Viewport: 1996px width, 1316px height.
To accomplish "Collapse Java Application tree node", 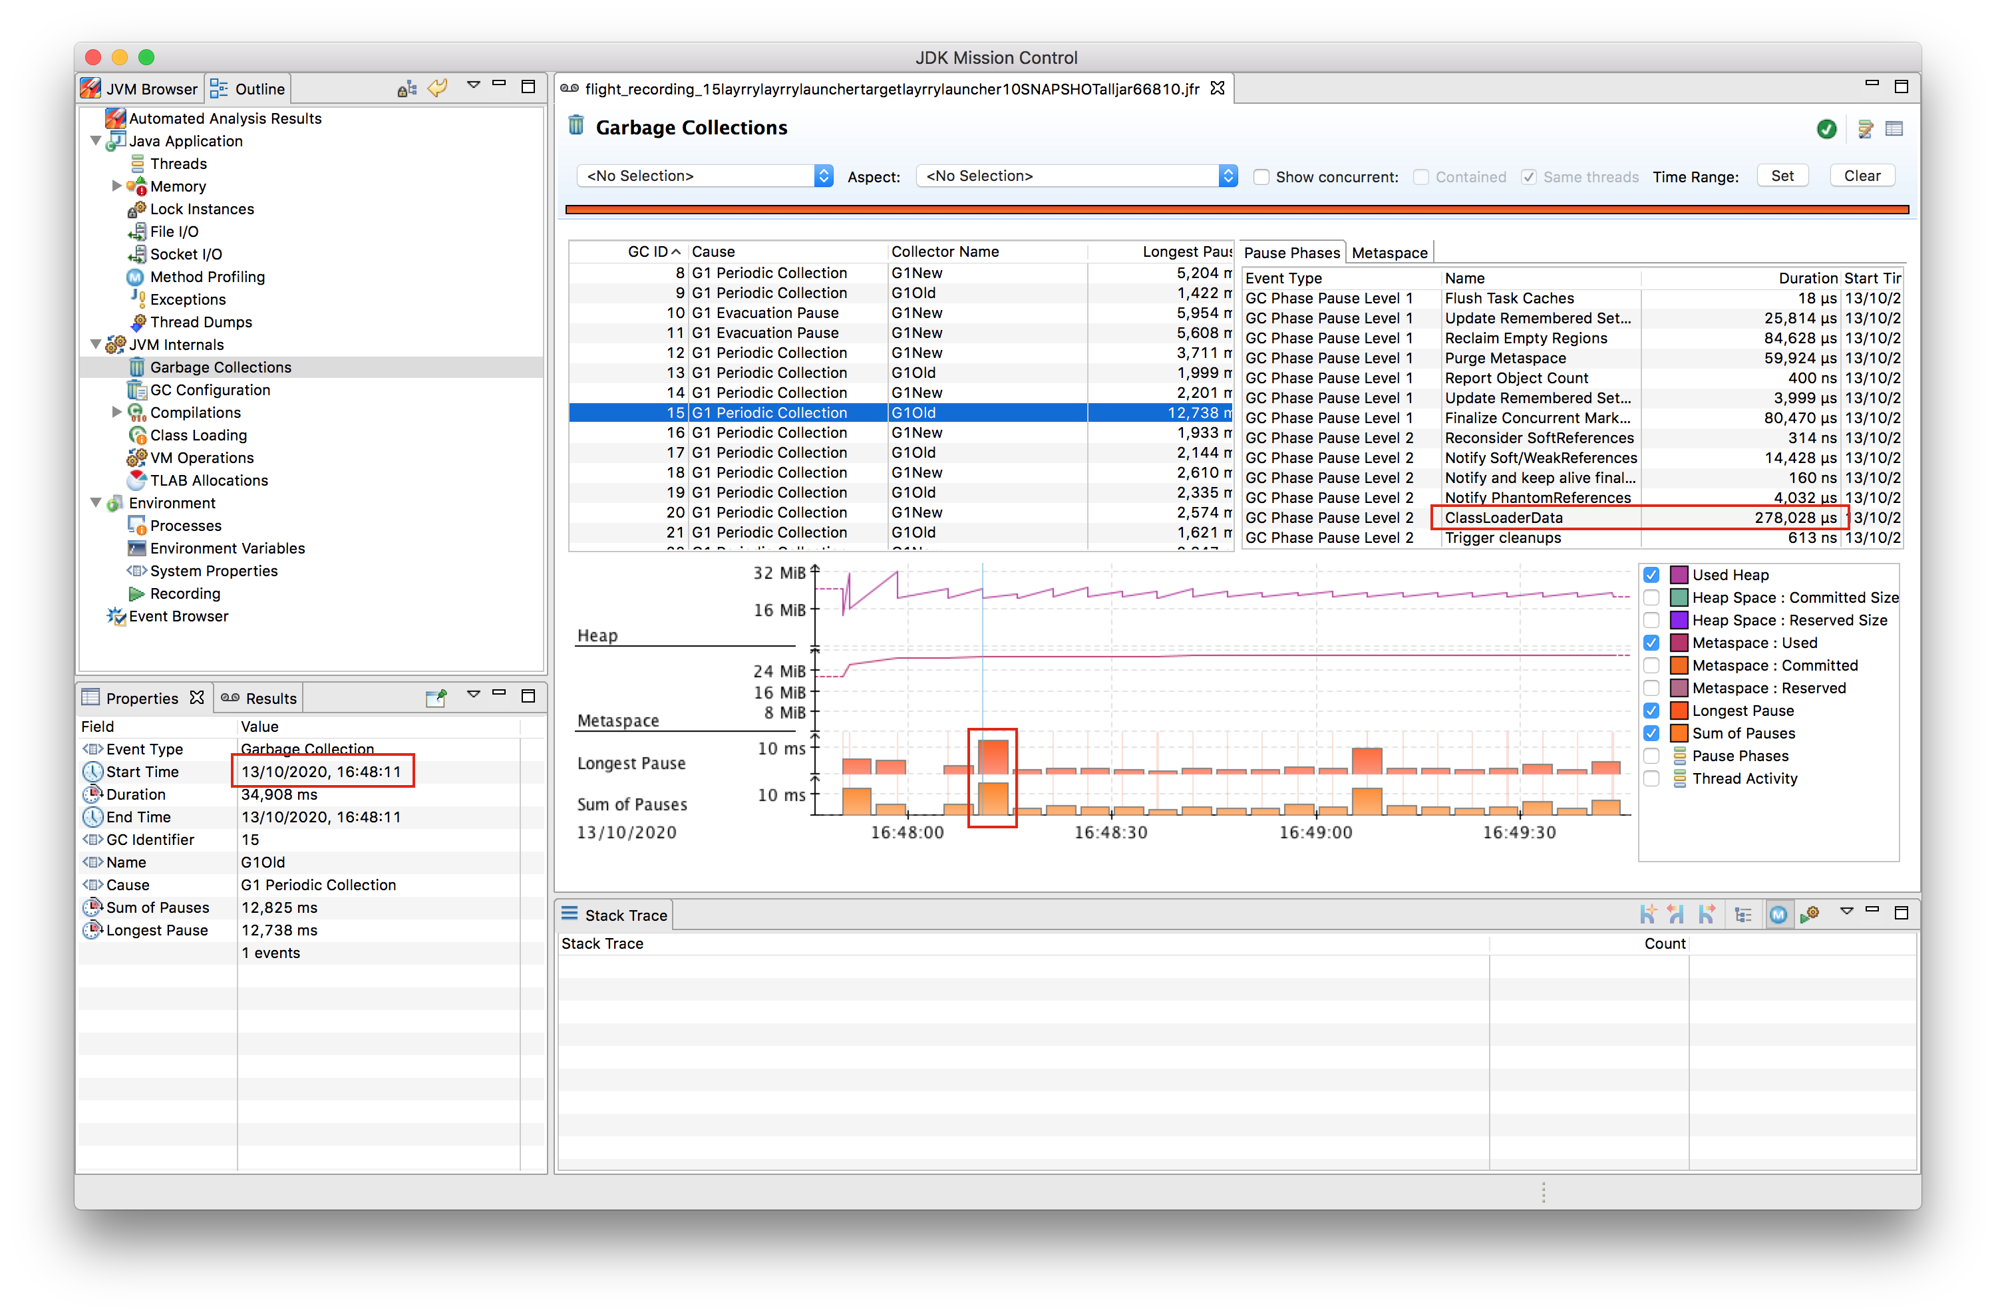I will coord(95,141).
